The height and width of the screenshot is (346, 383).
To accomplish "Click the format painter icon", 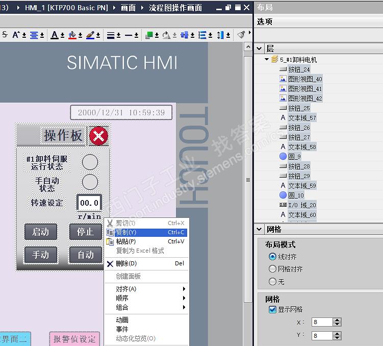I will pos(241,35).
